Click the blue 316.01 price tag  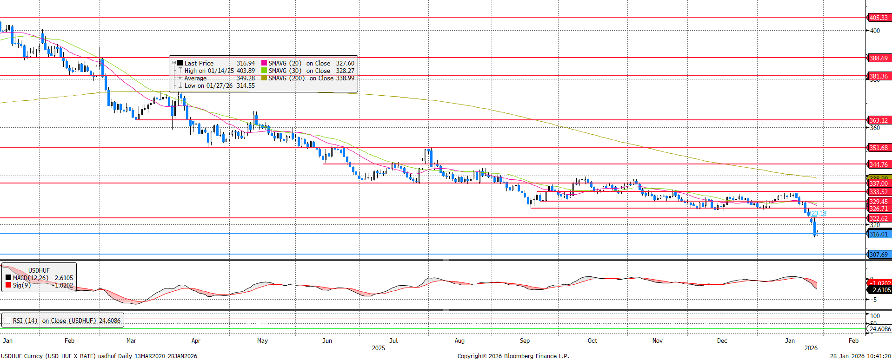[879, 234]
